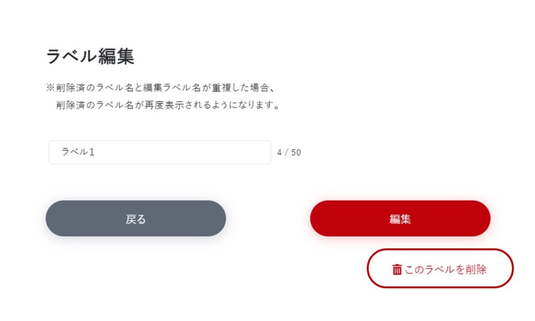Delete this label via このラベルを削除
This screenshot has height=321, width=535.
pos(440,268)
